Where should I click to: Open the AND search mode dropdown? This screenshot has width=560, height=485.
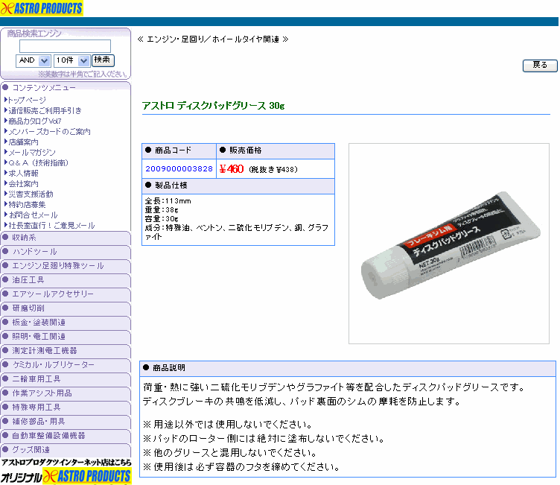33,60
